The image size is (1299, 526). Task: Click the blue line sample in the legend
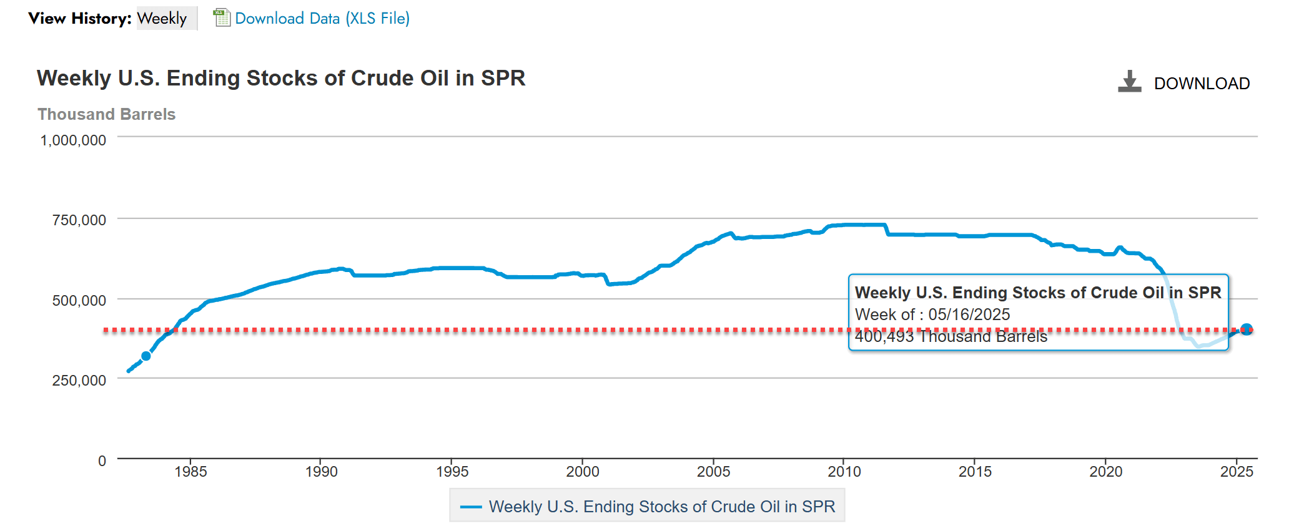pos(473,507)
